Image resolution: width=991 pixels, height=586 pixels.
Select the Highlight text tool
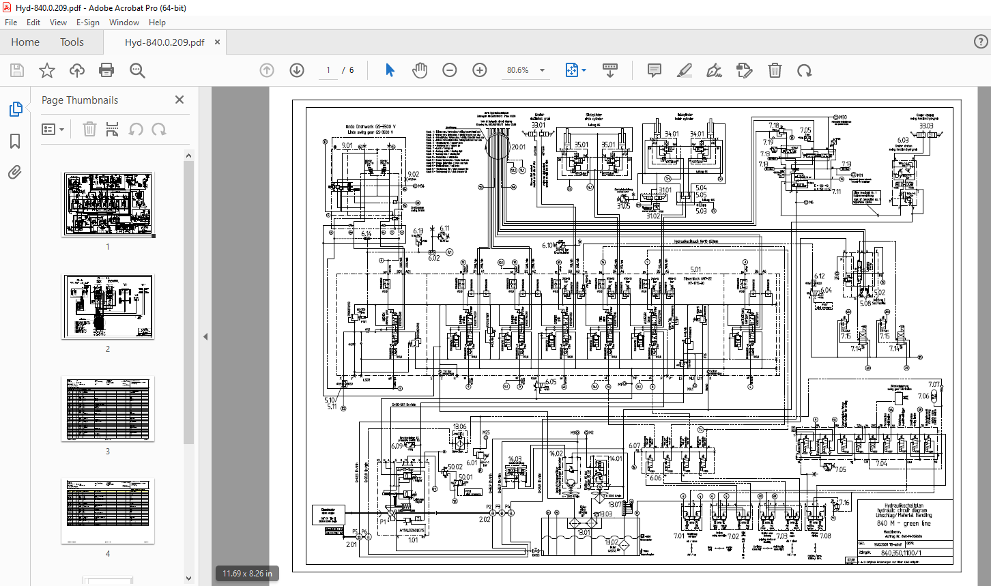tap(685, 70)
